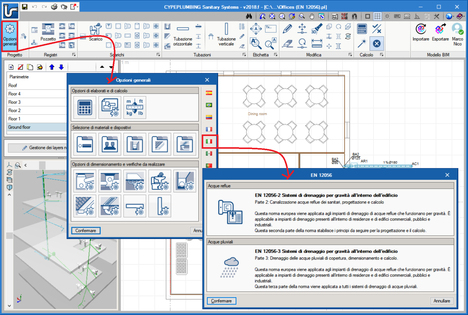The height and width of the screenshot is (315, 468).
Task: Select the Scarico toilet and sink tool
Action: point(95,32)
